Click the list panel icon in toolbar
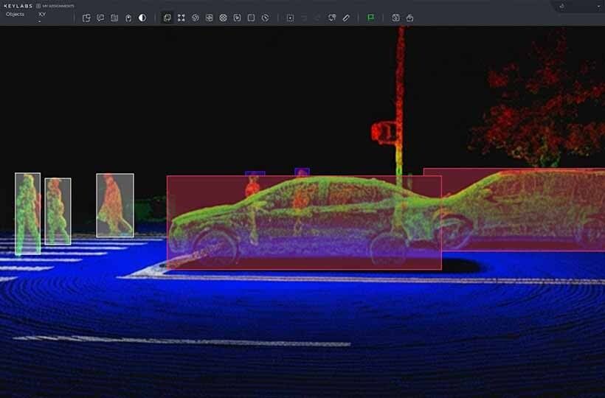 point(114,18)
